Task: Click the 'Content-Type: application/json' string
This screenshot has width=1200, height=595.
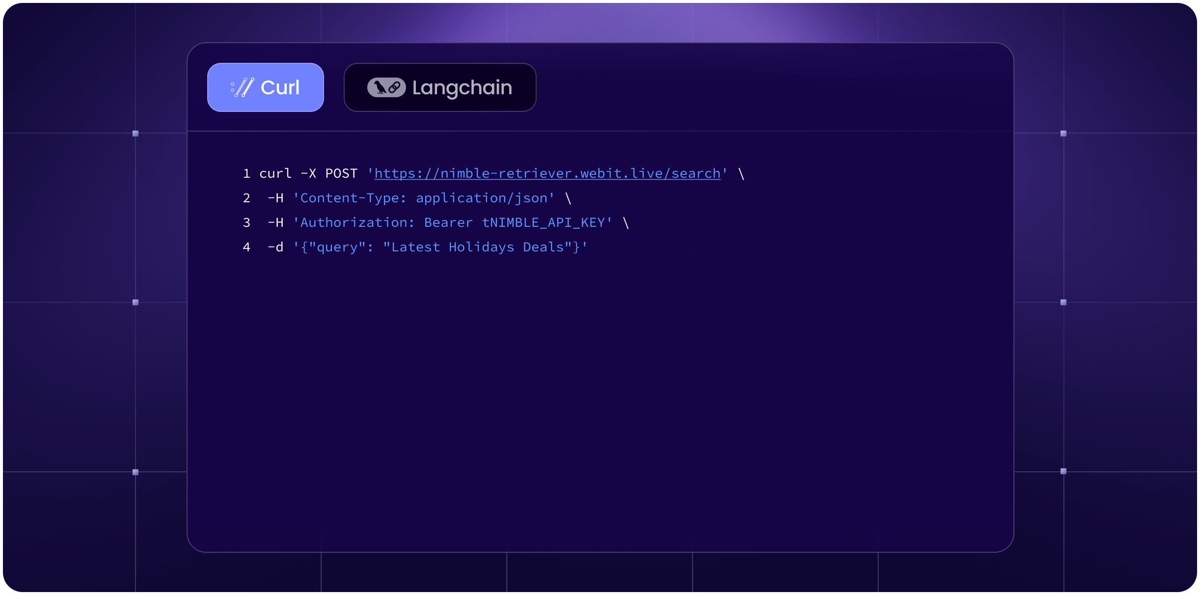Action: pos(424,198)
